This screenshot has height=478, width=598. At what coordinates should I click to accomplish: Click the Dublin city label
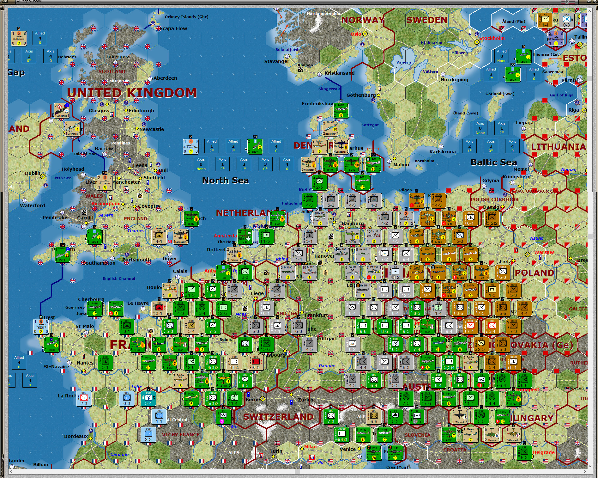(33, 173)
